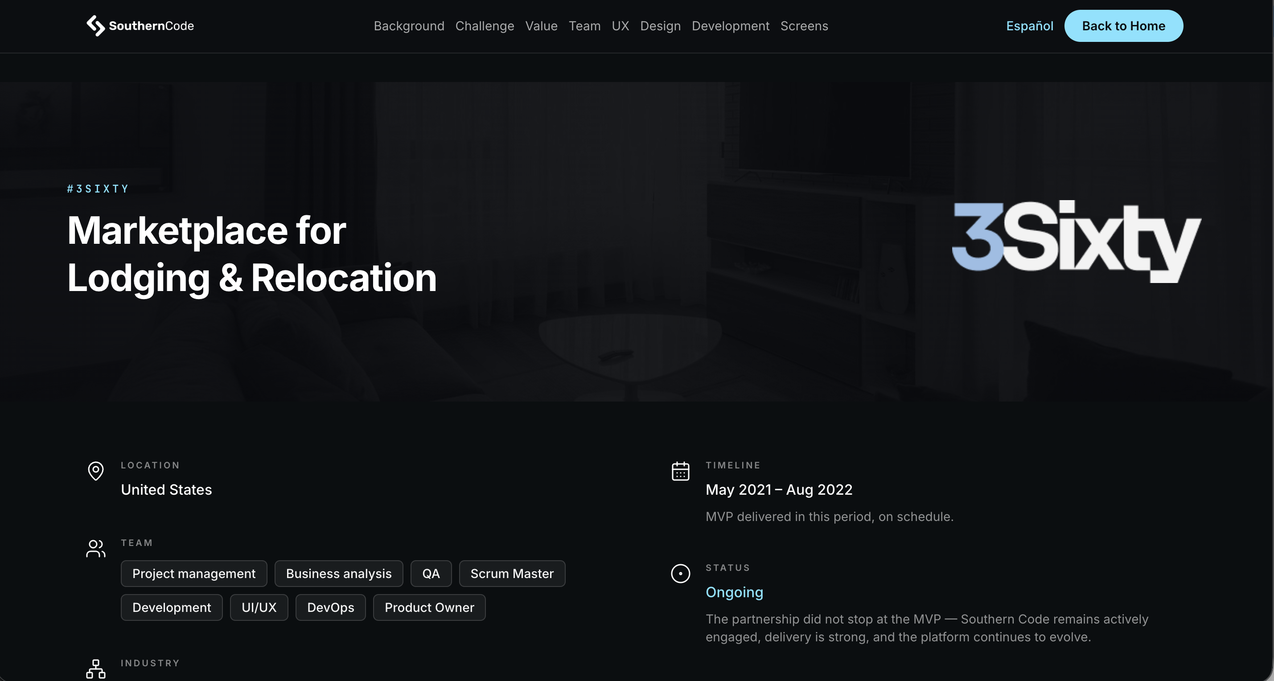The image size is (1274, 681).
Task: Click the Scrum Master tag
Action: pyautogui.click(x=512, y=574)
